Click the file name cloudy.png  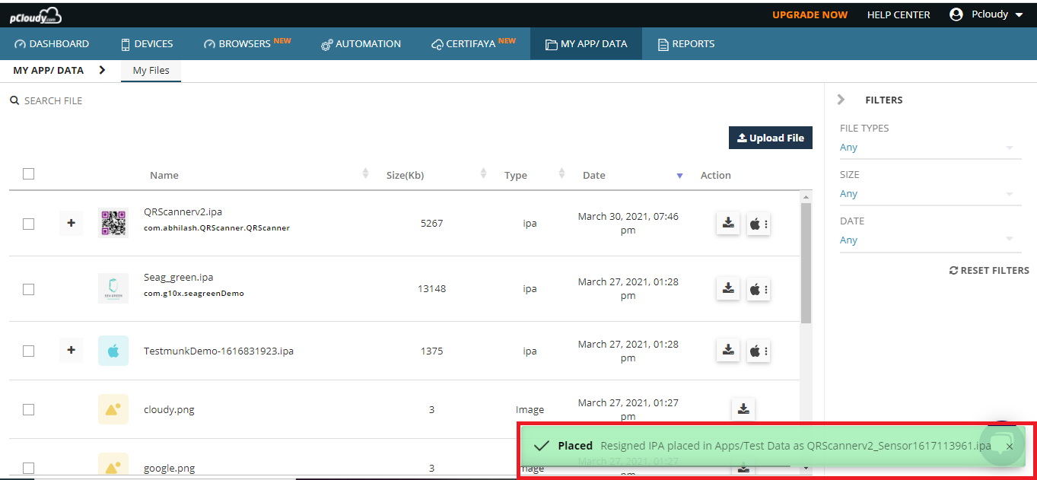tap(169, 410)
